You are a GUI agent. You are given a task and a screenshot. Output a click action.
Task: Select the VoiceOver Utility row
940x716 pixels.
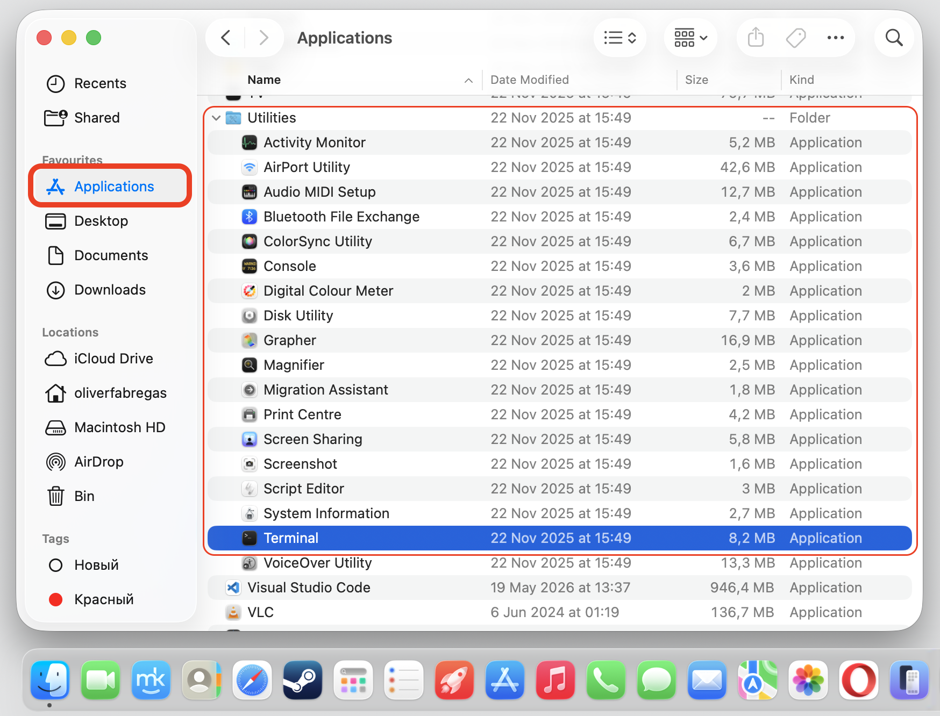click(560, 563)
